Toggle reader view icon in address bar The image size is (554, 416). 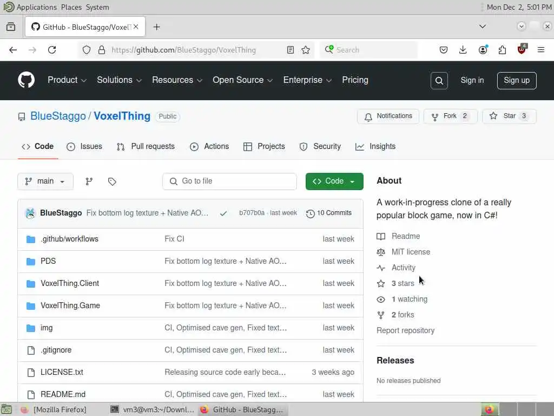tap(291, 50)
